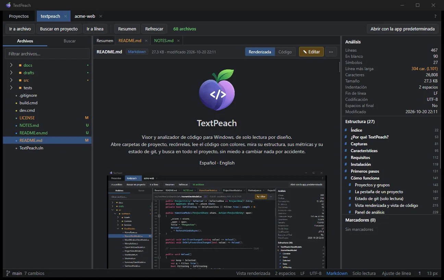Image resolution: width=444 pixels, height=280 pixels.
Task: Click the TextPeach peach logo image
Action: (x=217, y=90)
